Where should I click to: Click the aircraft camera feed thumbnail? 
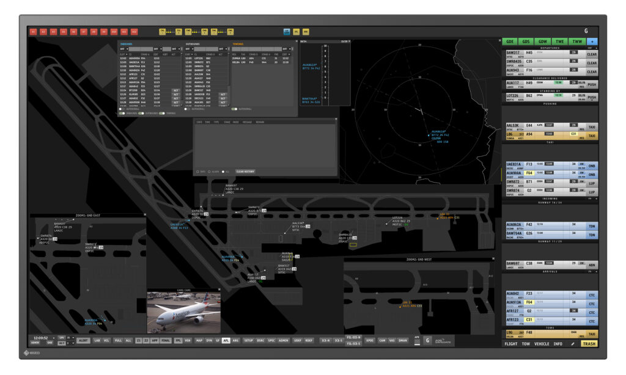click(x=183, y=311)
